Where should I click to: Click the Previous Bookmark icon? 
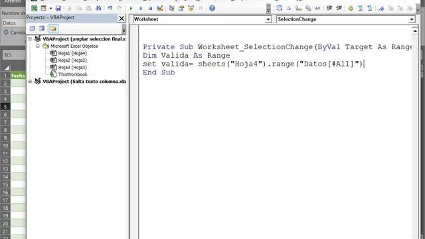(x=400, y=8)
